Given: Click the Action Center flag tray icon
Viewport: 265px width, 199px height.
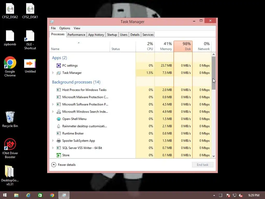Looking at the screenshot, I should [x=228, y=195].
